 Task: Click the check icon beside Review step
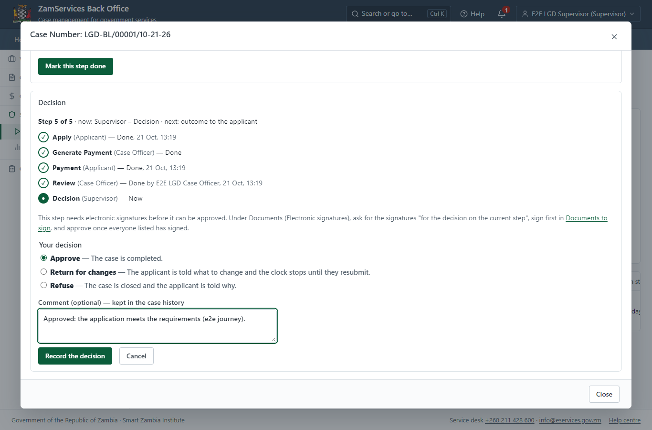43,183
